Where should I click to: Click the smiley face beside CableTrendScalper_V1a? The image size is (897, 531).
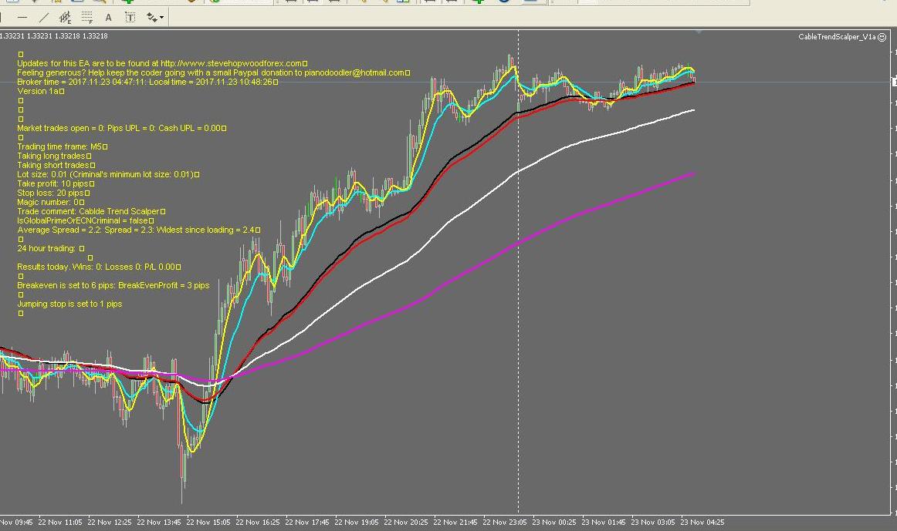point(882,36)
